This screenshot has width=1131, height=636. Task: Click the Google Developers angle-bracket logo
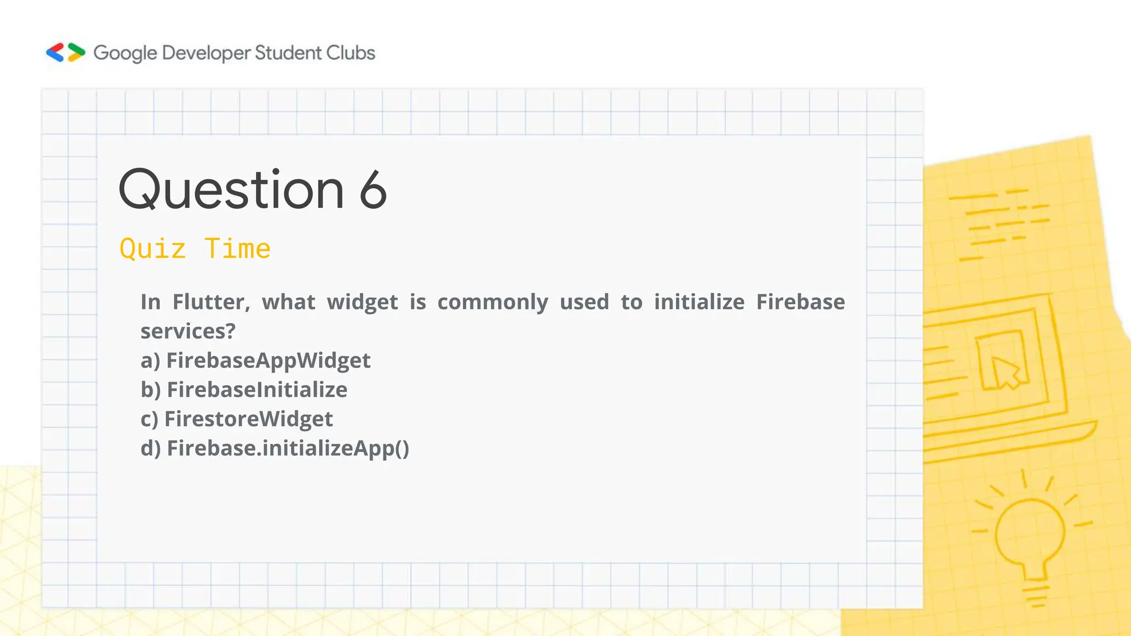point(66,52)
